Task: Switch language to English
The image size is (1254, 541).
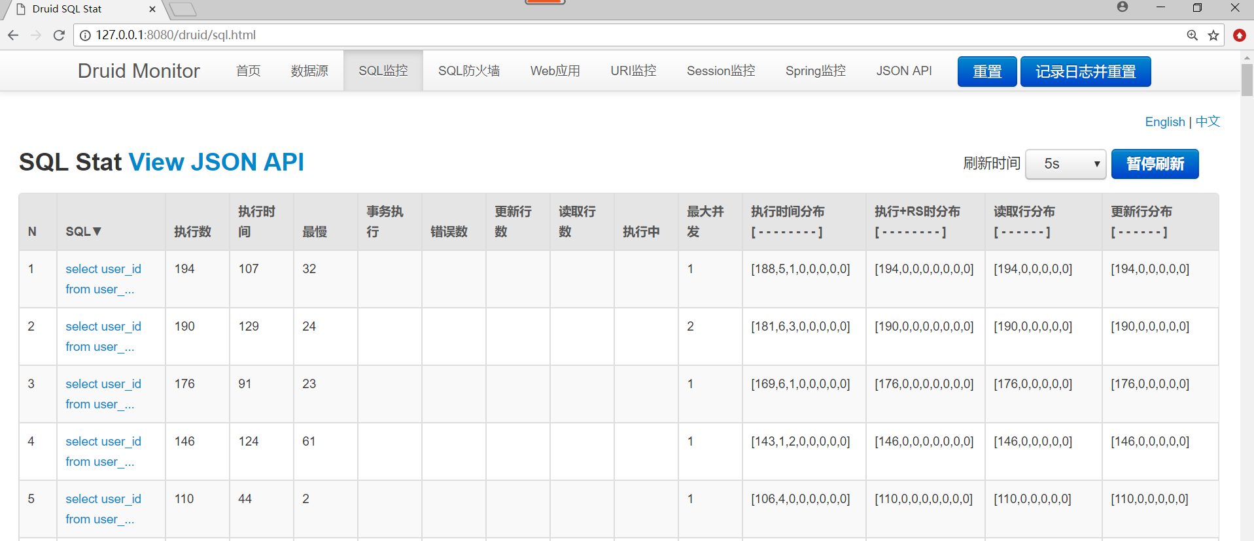Action: click(x=1165, y=122)
